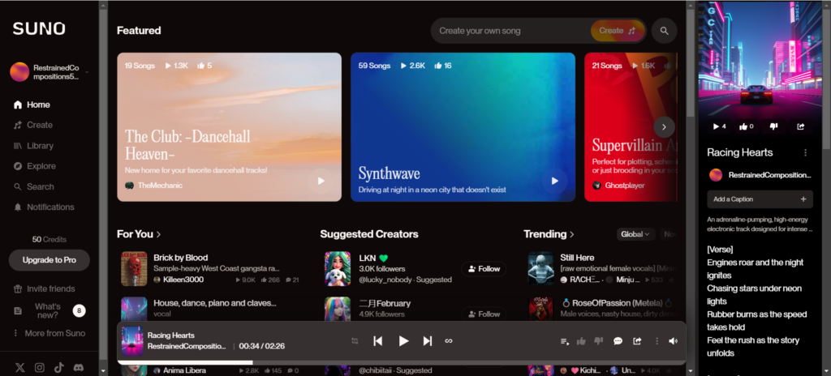Screen dimensions: 831x376
Task: Open the Global trending region dropdown
Action: tap(636, 234)
